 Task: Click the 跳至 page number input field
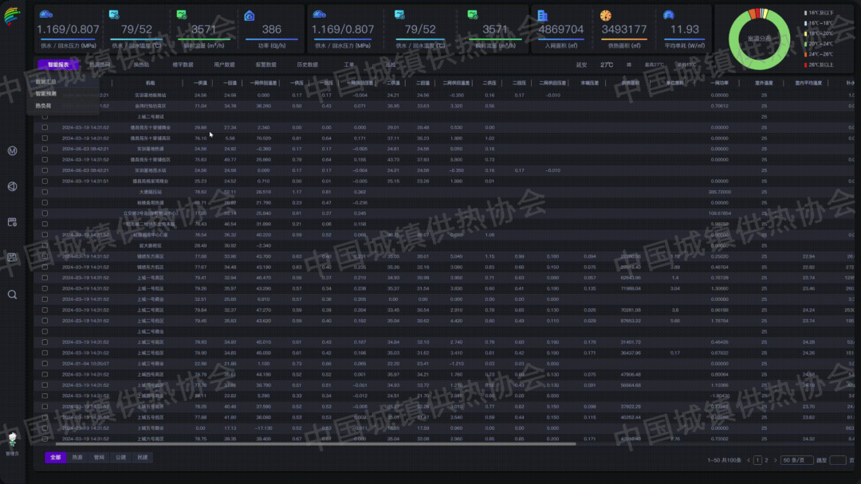(837, 460)
